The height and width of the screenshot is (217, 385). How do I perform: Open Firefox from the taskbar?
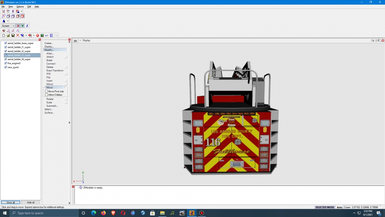pos(103,213)
